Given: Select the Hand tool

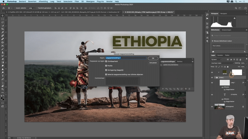Looking at the screenshot, I should [3, 86].
